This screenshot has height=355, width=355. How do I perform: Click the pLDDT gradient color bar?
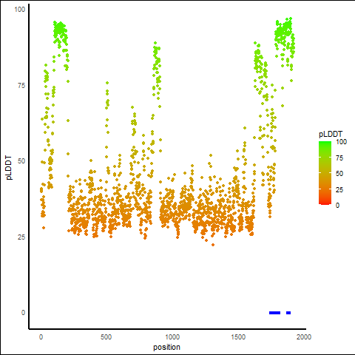(325, 173)
